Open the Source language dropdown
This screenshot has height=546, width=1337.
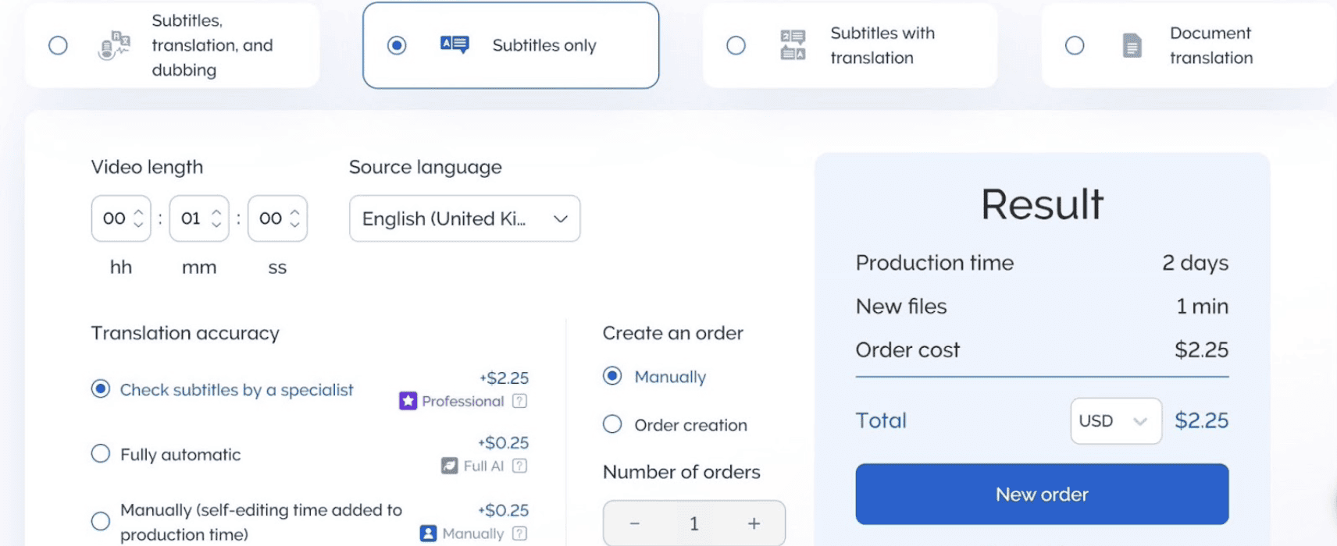[x=465, y=218]
